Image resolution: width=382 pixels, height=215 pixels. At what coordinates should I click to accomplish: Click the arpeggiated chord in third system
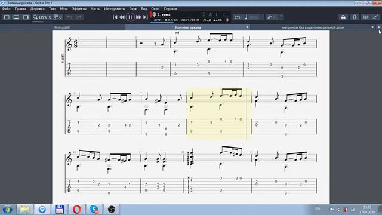191,158
